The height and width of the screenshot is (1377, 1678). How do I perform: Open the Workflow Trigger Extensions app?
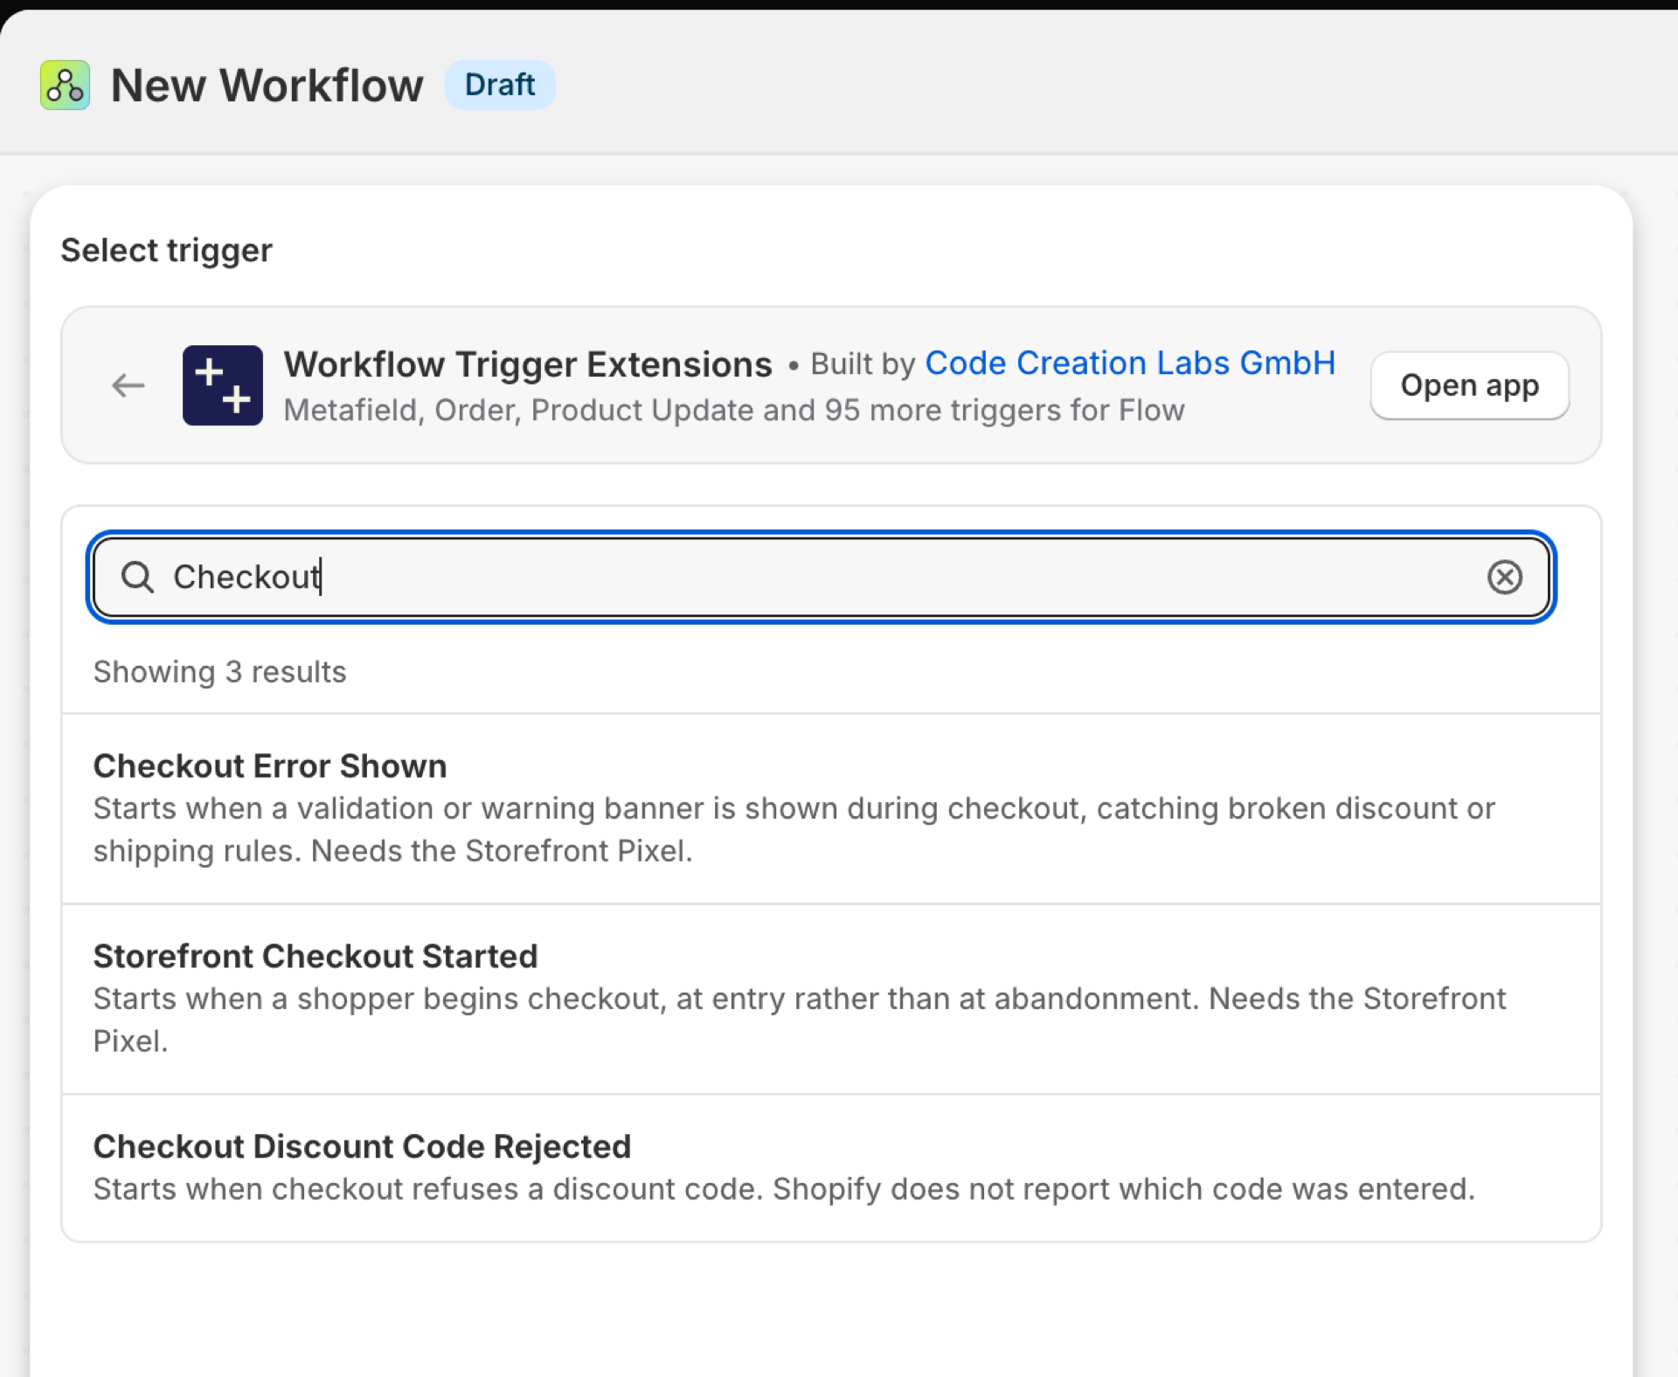click(1469, 385)
